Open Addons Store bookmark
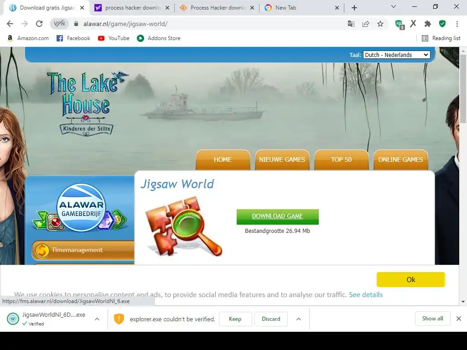The image size is (467, 350). point(159,38)
